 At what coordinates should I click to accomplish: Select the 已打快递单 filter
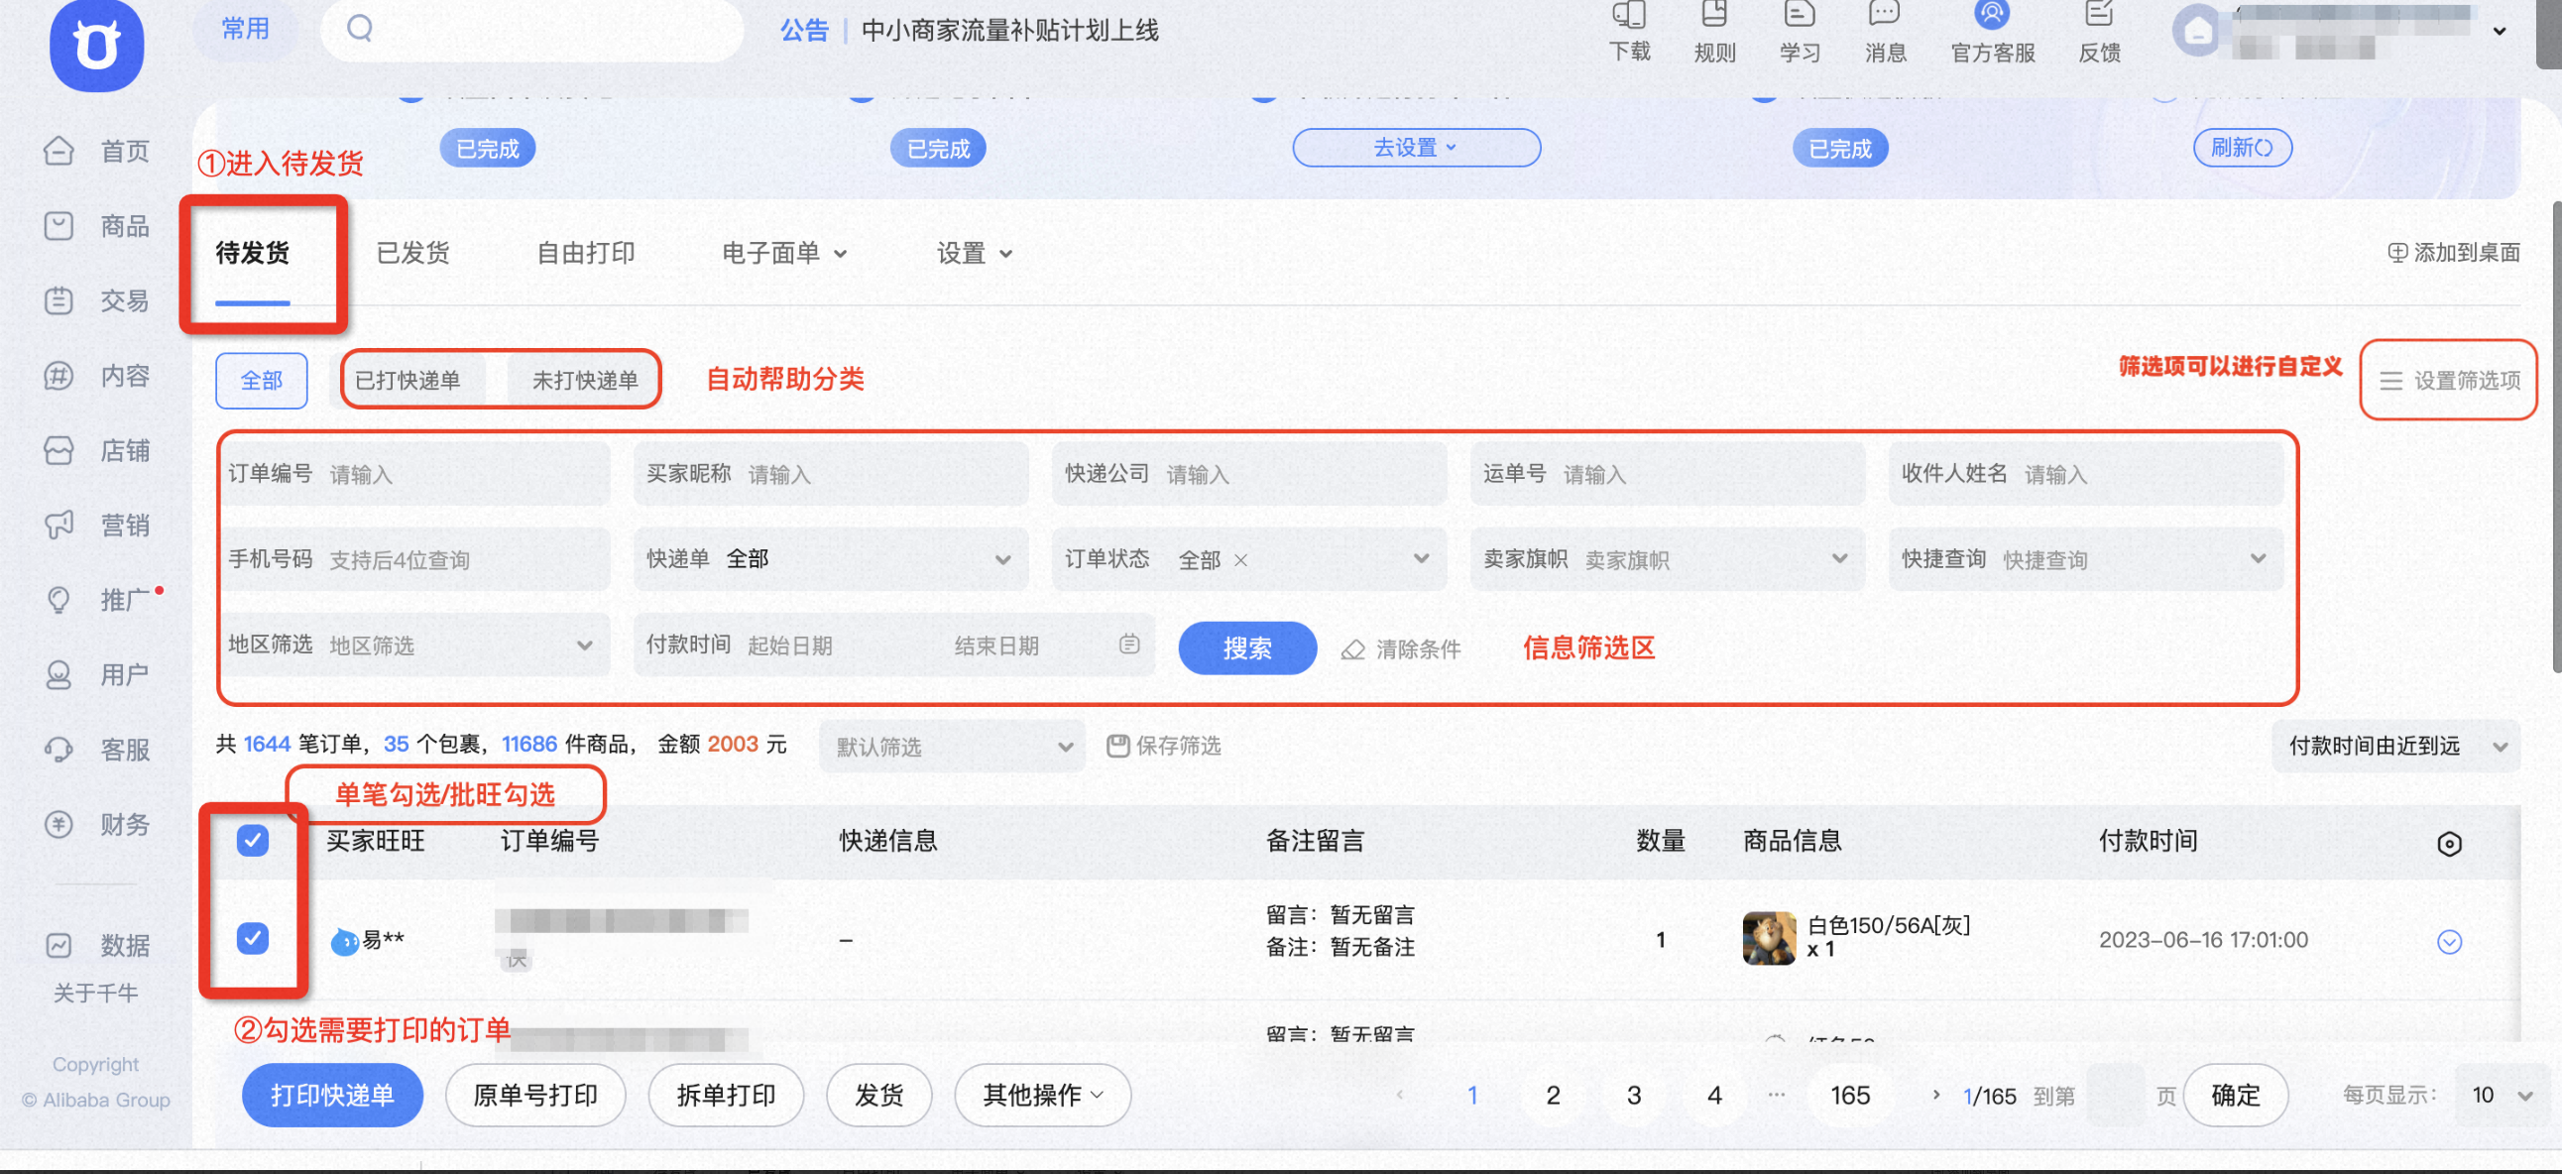click(x=408, y=380)
